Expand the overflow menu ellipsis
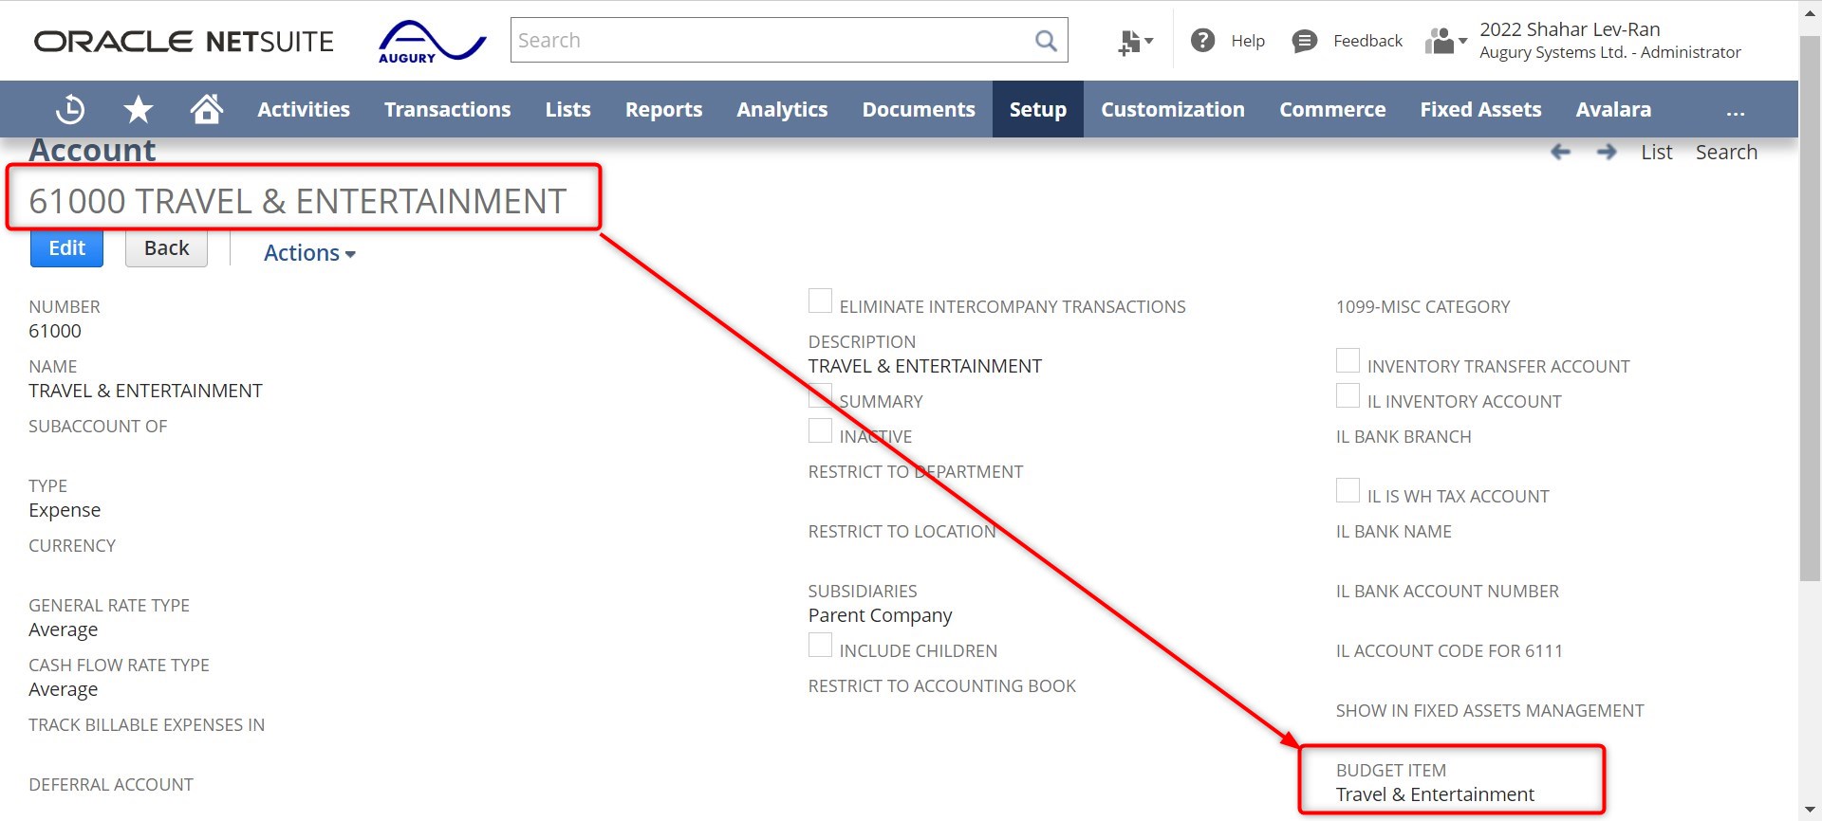 point(1736,112)
